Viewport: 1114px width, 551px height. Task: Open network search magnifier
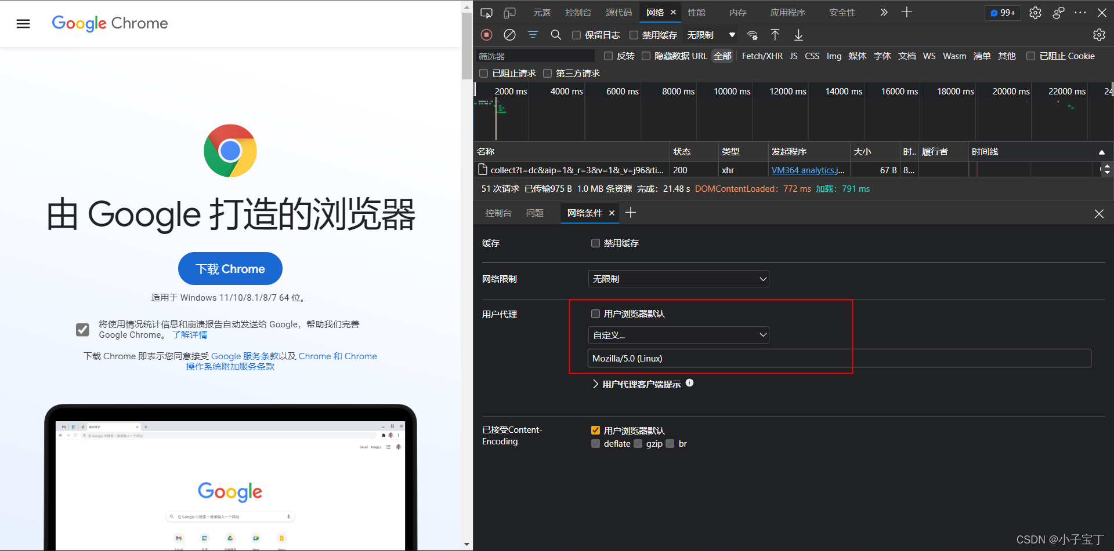pos(556,35)
